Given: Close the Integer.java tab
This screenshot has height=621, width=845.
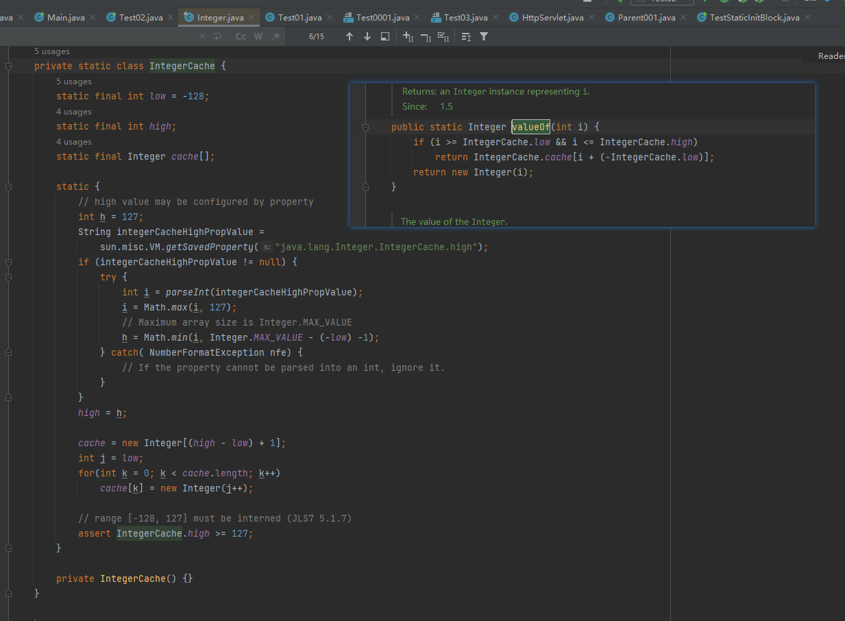Looking at the screenshot, I should tap(252, 17).
